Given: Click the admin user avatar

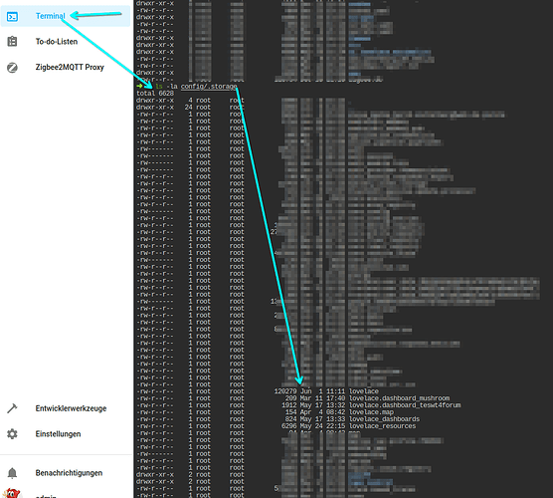Looking at the screenshot, I should [x=12, y=493].
